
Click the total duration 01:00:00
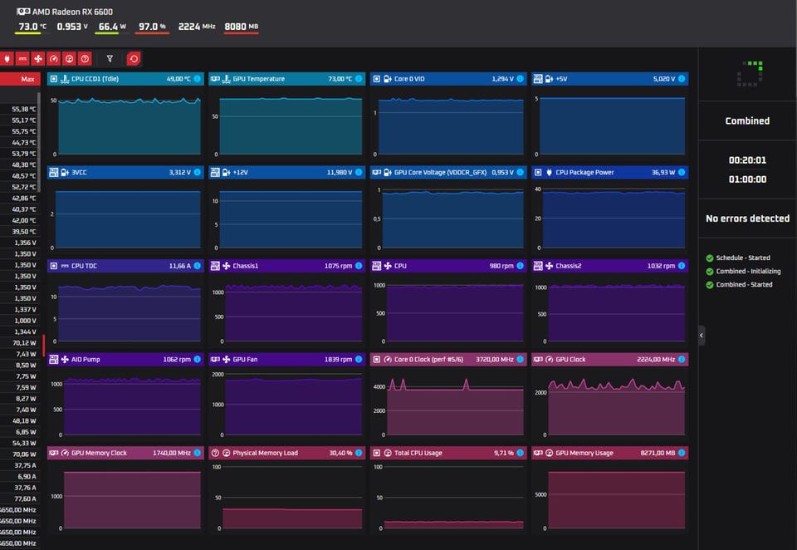pyautogui.click(x=747, y=179)
